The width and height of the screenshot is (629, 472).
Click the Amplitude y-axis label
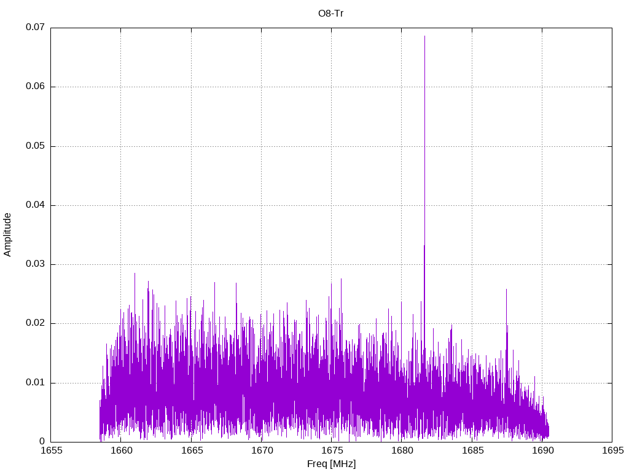7,235
